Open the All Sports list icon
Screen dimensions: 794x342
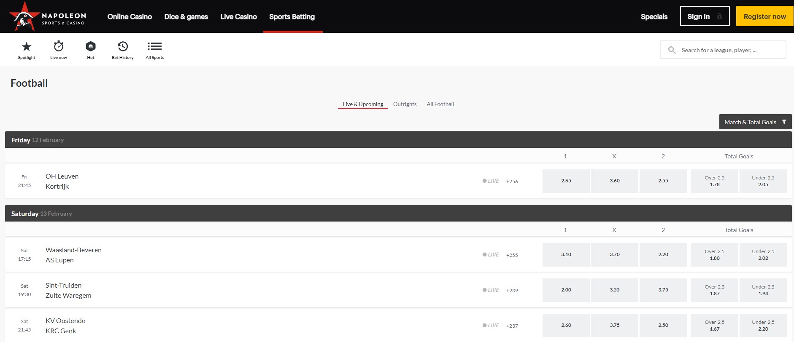click(155, 46)
